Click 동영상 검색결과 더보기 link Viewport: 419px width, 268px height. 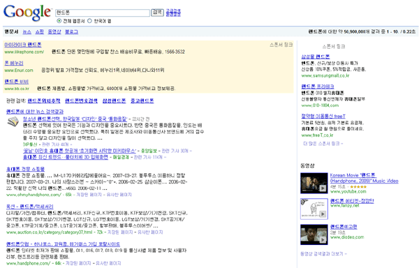coord(323,254)
